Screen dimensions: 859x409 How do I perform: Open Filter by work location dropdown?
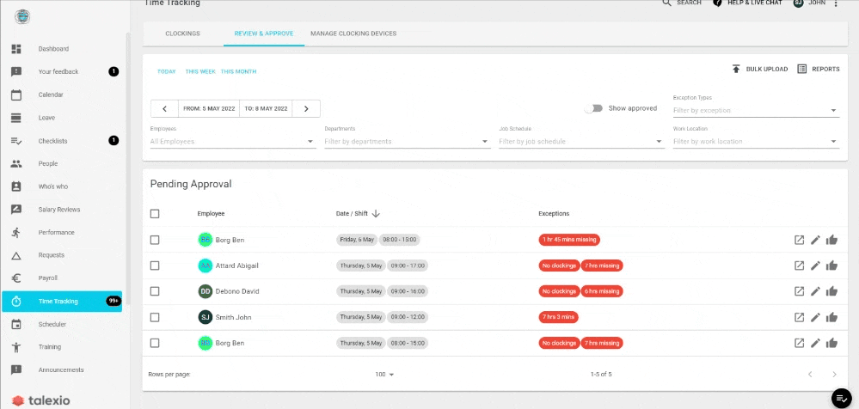coord(756,141)
